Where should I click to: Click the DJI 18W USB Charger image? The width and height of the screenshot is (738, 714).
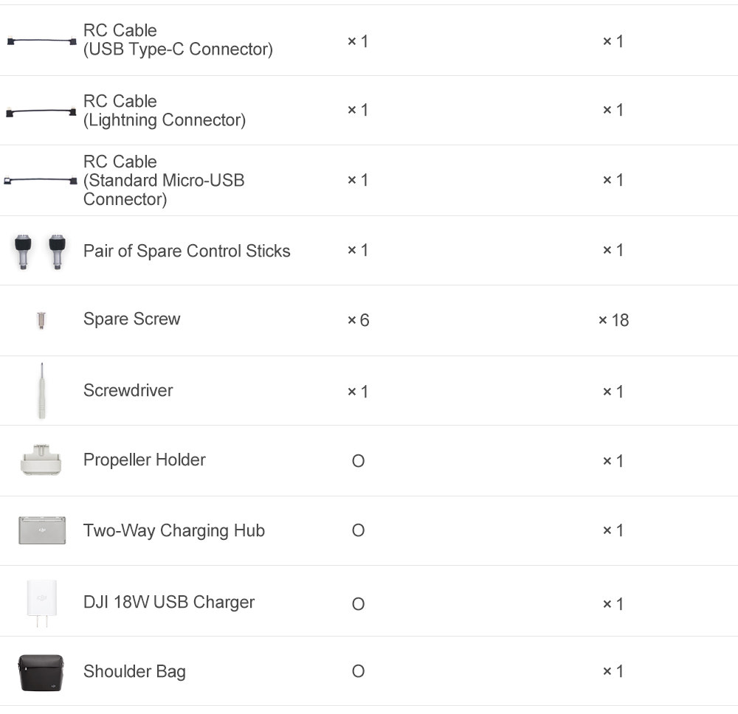point(41,603)
